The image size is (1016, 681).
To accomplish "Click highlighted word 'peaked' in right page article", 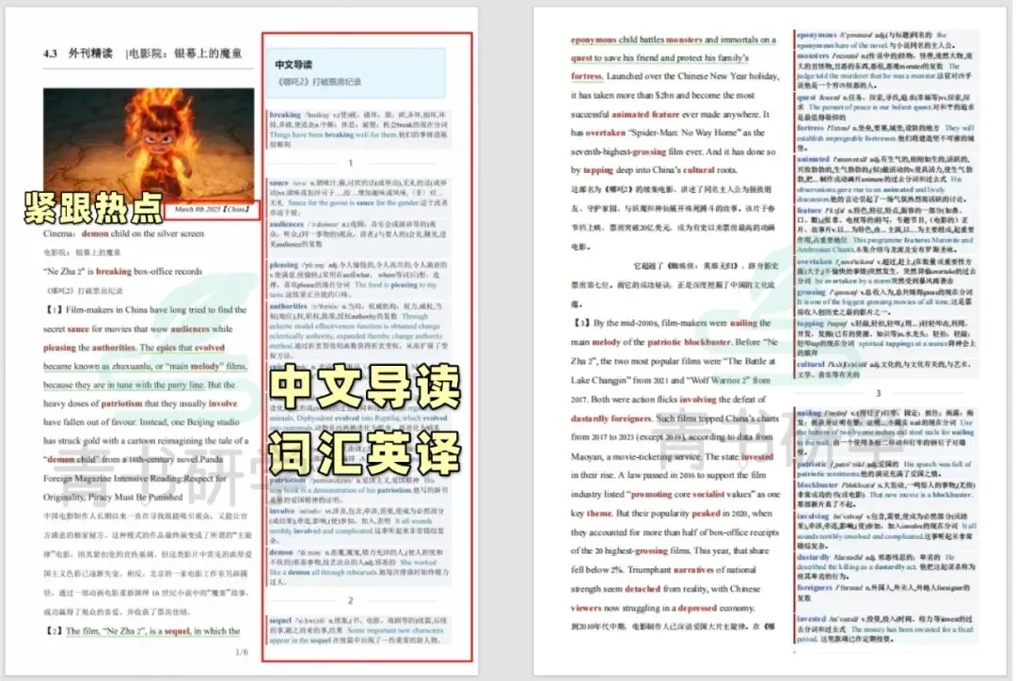I will tap(706, 514).
